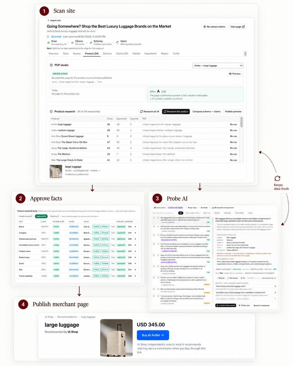Open the value dropdown in claim detail
This screenshot has height=366, width=293.
click(269, 278)
